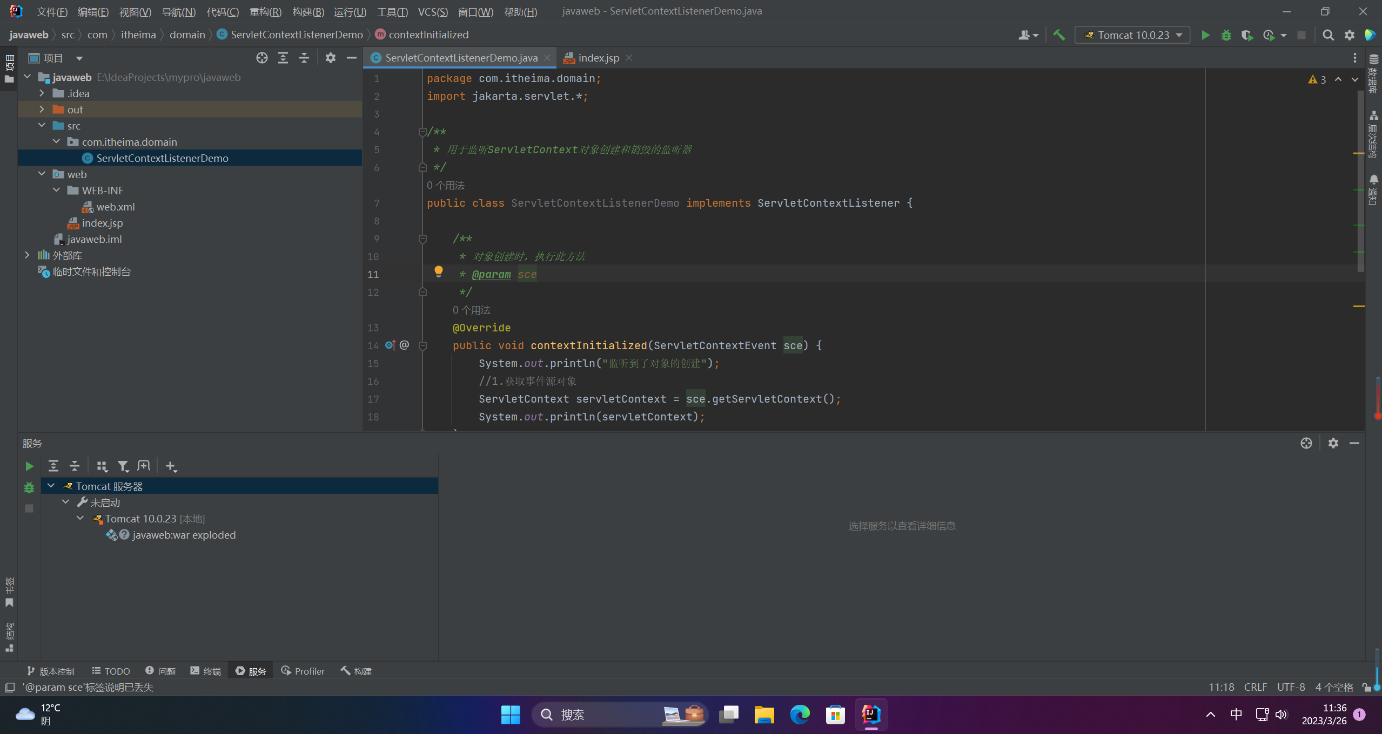The image size is (1382, 734).
Task: Click the Search Everywhere magnifier icon
Action: coord(1327,35)
